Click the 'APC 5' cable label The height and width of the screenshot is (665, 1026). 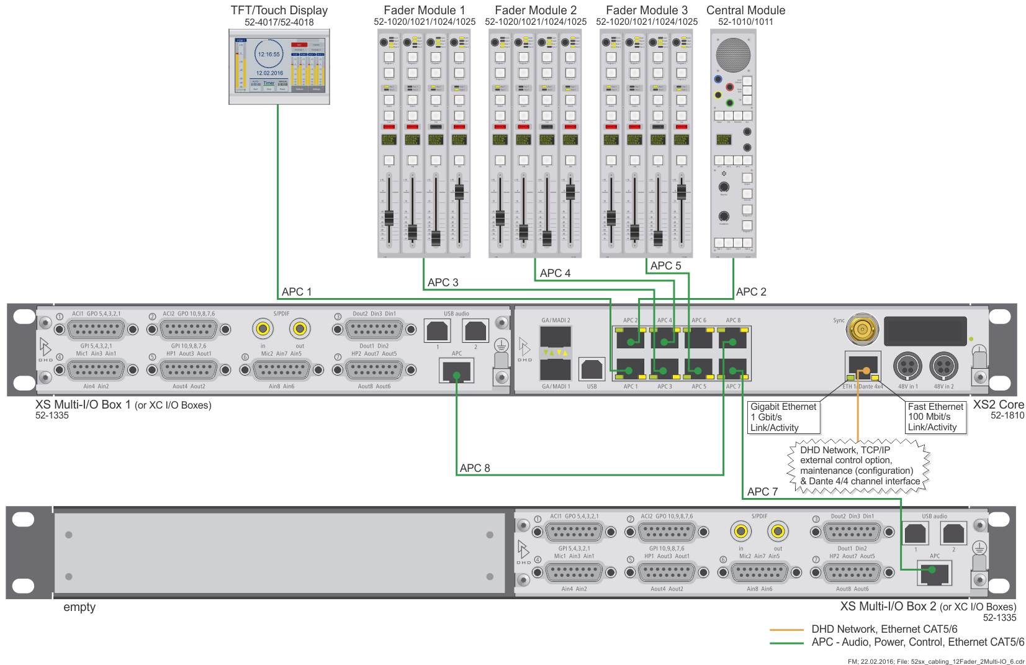coord(665,266)
